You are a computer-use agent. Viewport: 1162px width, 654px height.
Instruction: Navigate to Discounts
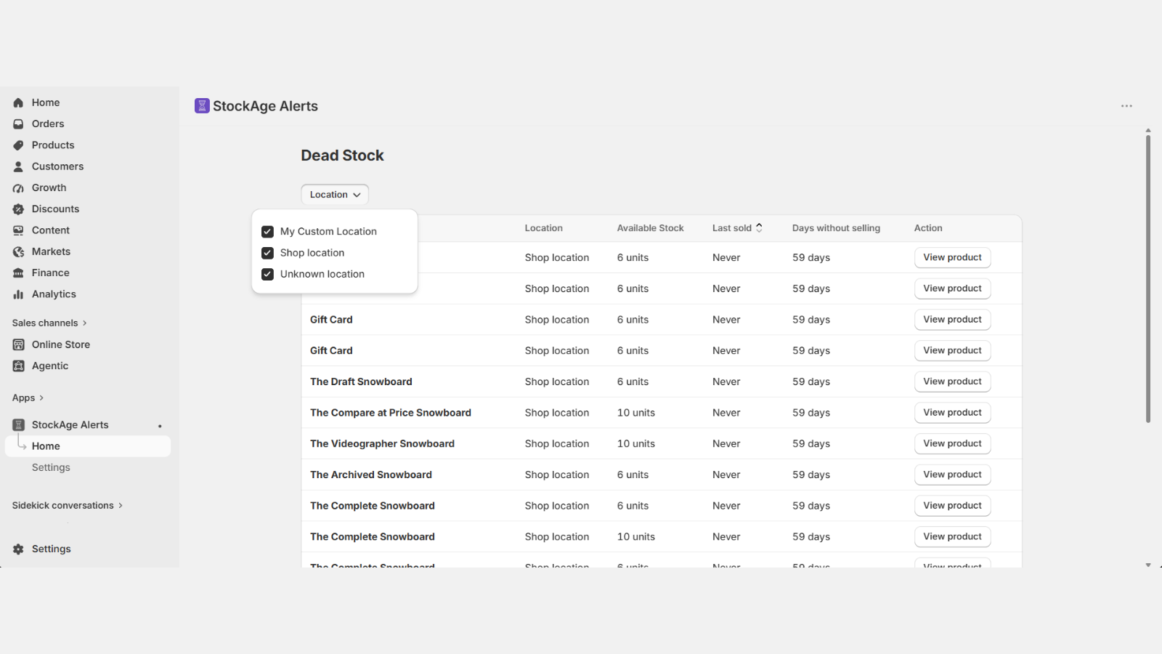[55, 209]
